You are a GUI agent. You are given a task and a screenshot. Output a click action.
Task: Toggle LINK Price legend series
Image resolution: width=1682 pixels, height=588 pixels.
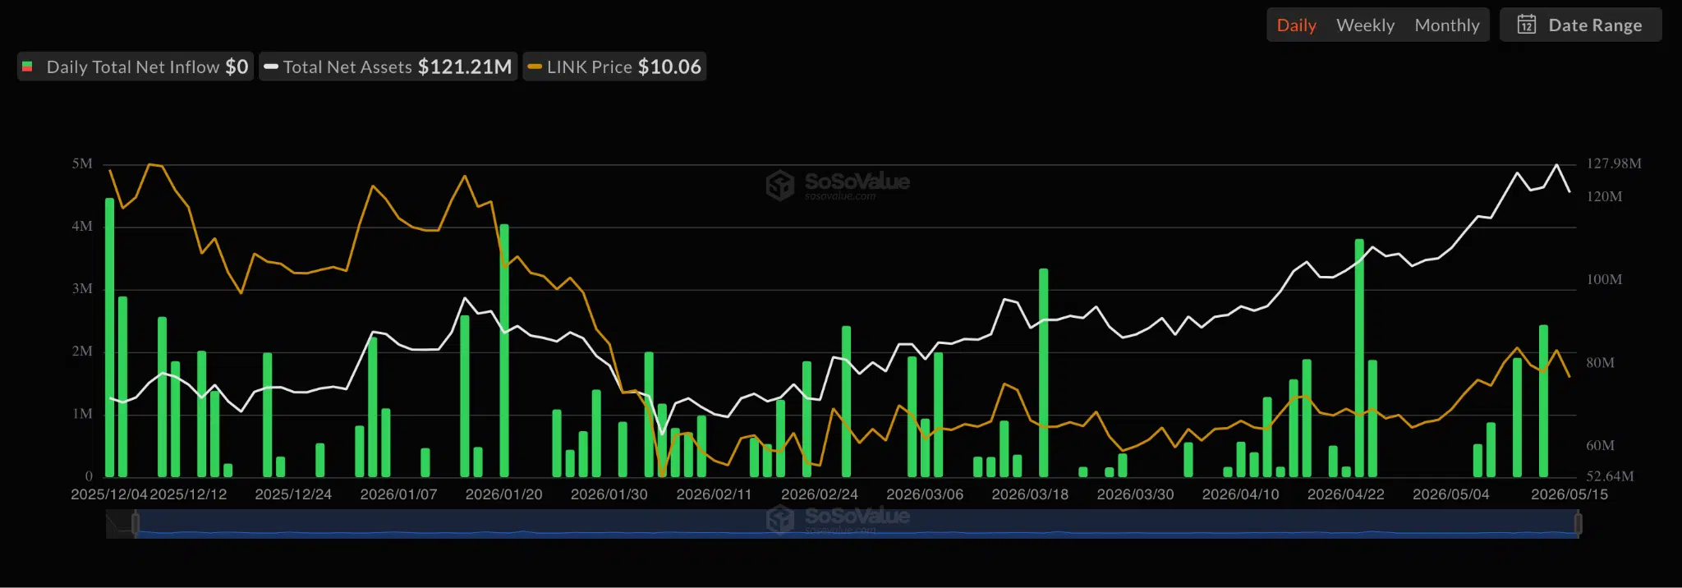coord(615,67)
